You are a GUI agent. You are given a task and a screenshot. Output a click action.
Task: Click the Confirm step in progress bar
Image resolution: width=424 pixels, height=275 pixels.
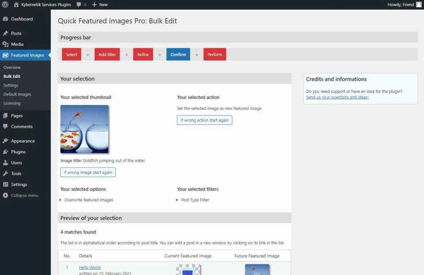(x=178, y=54)
